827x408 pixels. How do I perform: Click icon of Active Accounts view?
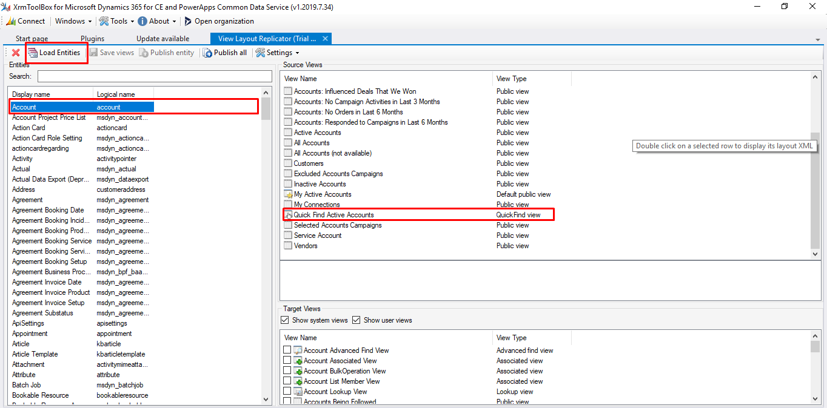[x=288, y=133]
